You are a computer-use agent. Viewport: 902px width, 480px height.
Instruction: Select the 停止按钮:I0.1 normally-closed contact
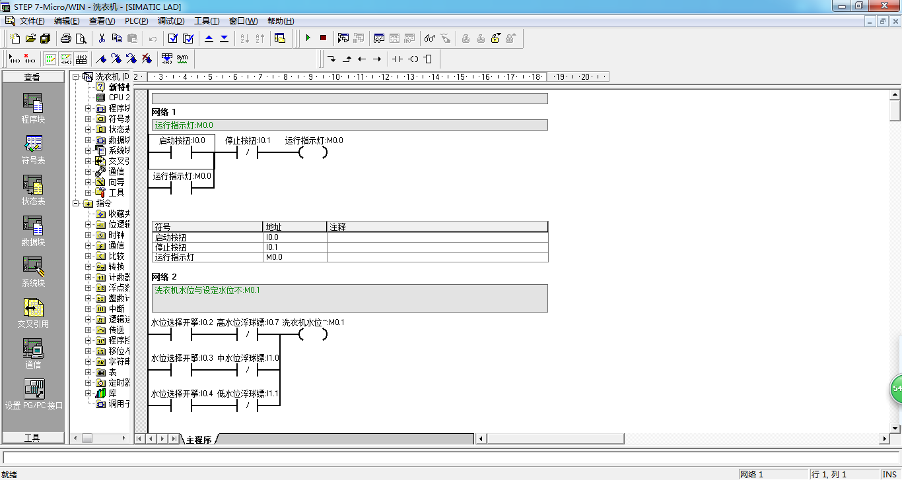point(248,152)
